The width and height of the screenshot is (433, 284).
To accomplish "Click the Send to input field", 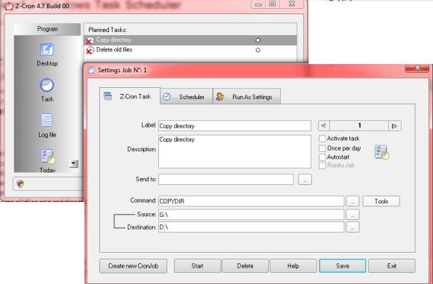I will (x=226, y=180).
